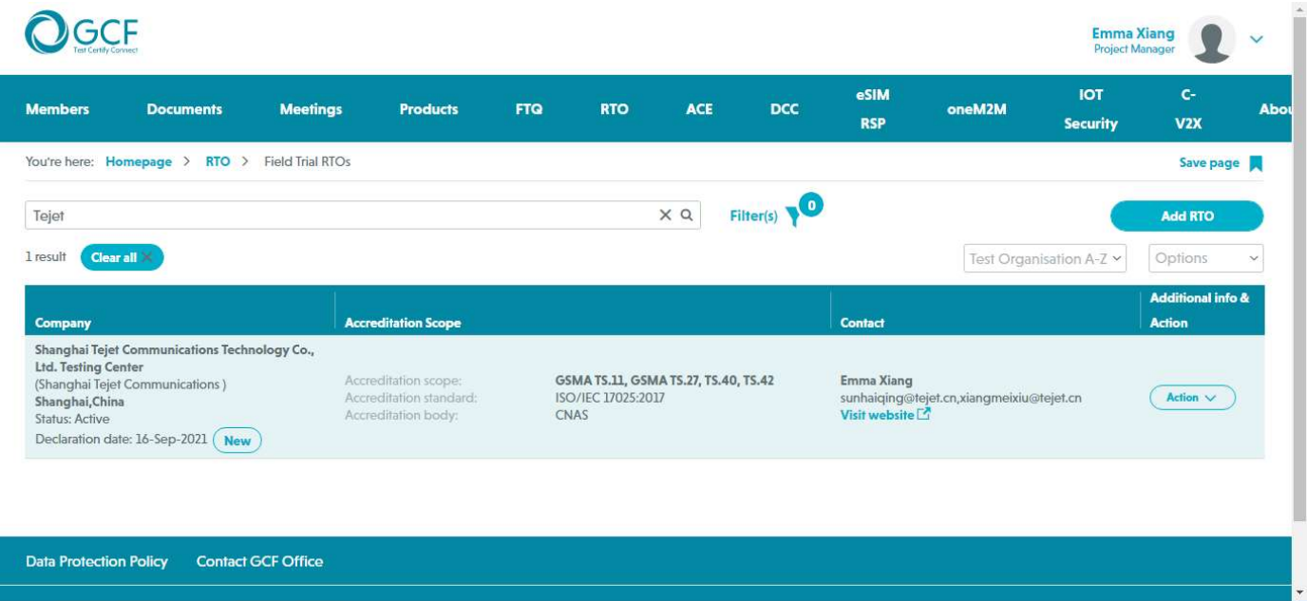The width and height of the screenshot is (1307, 601).
Task: Open the Filter(s) funnel icon
Action: tap(792, 217)
